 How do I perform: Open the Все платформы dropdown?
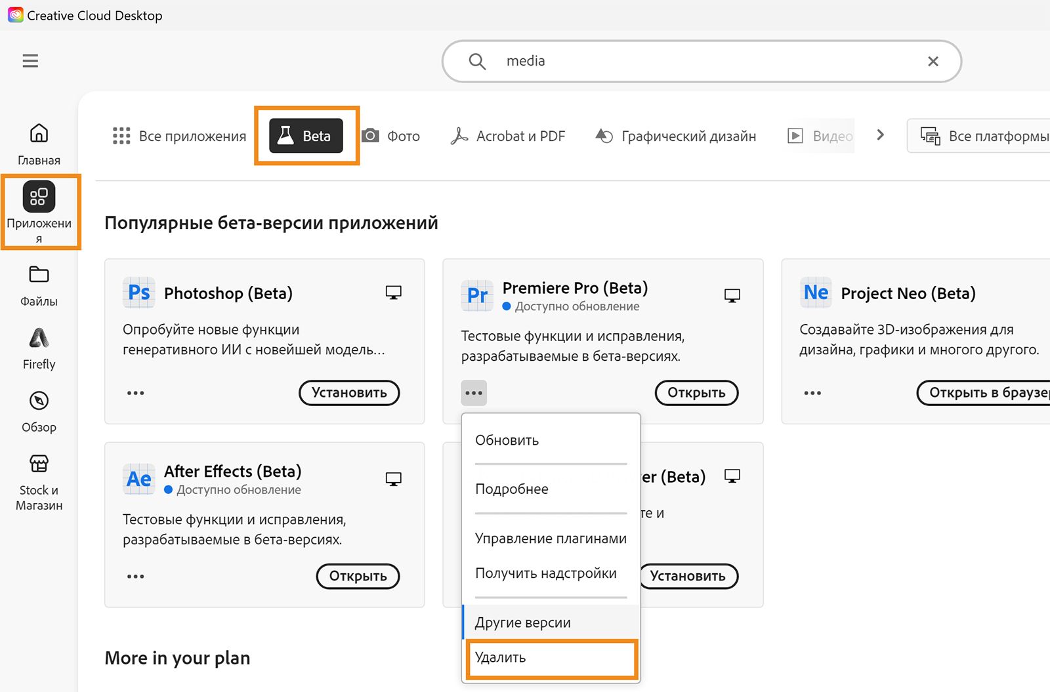click(x=978, y=136)
